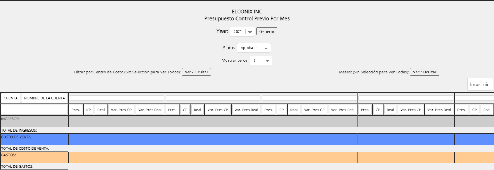Toggle Ver / Ocultar for Centro de Costo

(196, 72)
